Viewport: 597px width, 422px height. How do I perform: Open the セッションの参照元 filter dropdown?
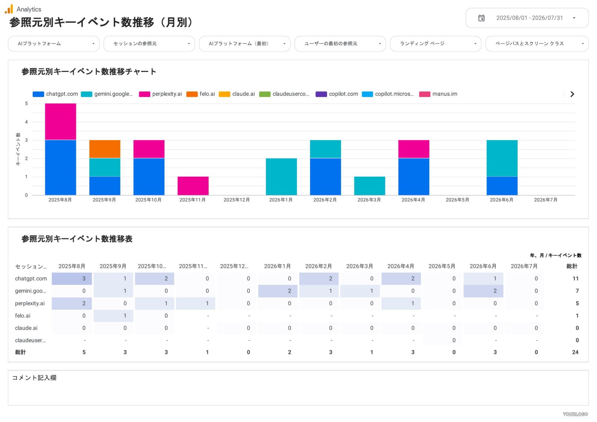pyautogui.click(x=149, y=44)
